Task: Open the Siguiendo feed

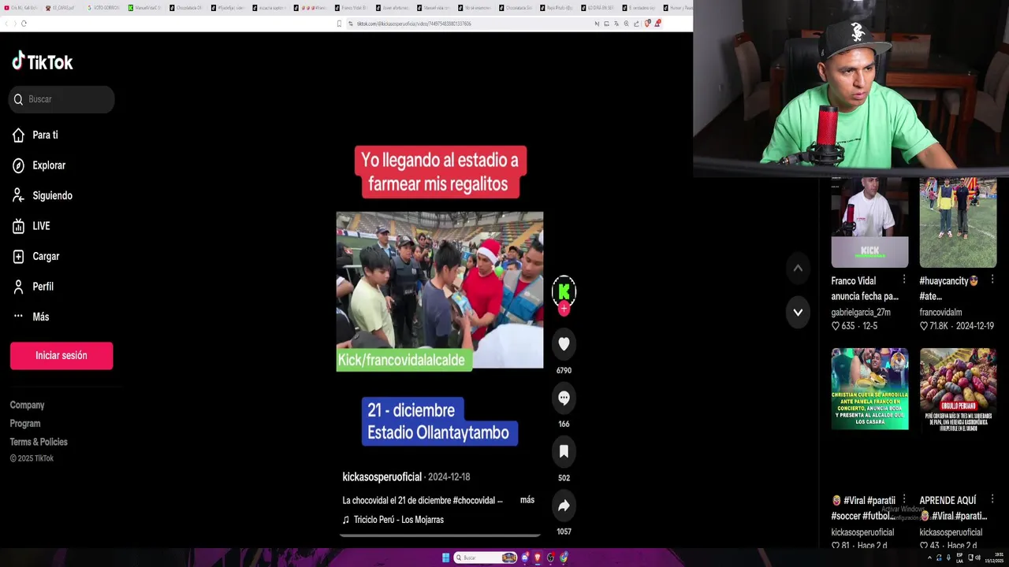Action: [x=42, y=196]
